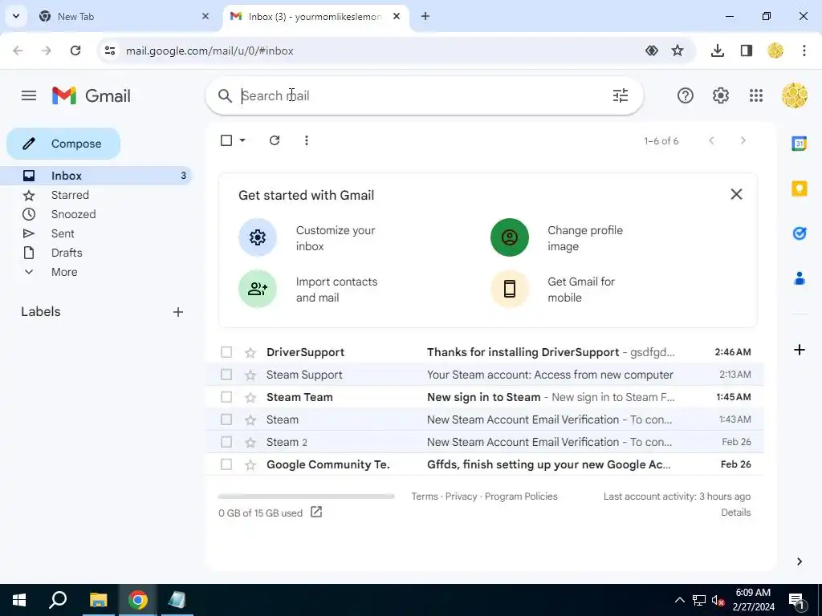Screen dimensions: 822x616
Task: Open Program Policies link
Action: pos(521,496)
